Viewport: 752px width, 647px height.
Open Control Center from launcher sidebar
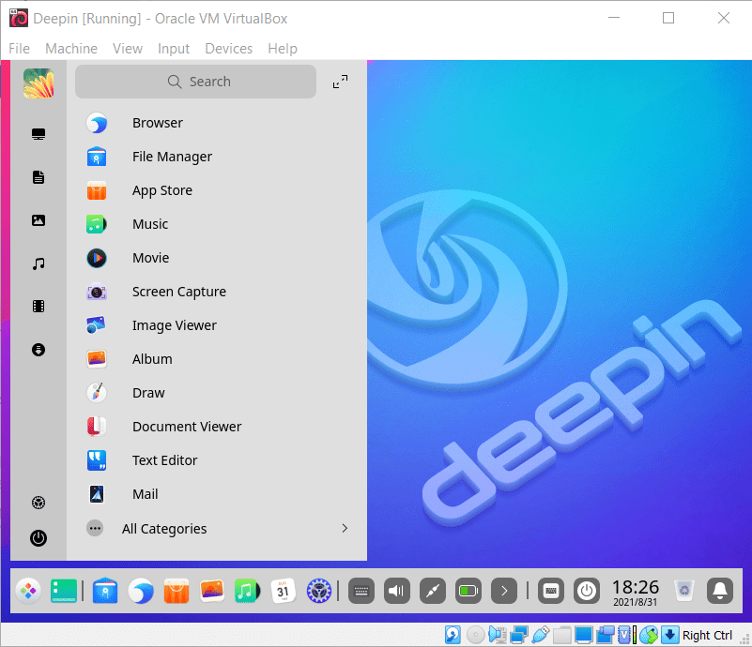point(38,503)
